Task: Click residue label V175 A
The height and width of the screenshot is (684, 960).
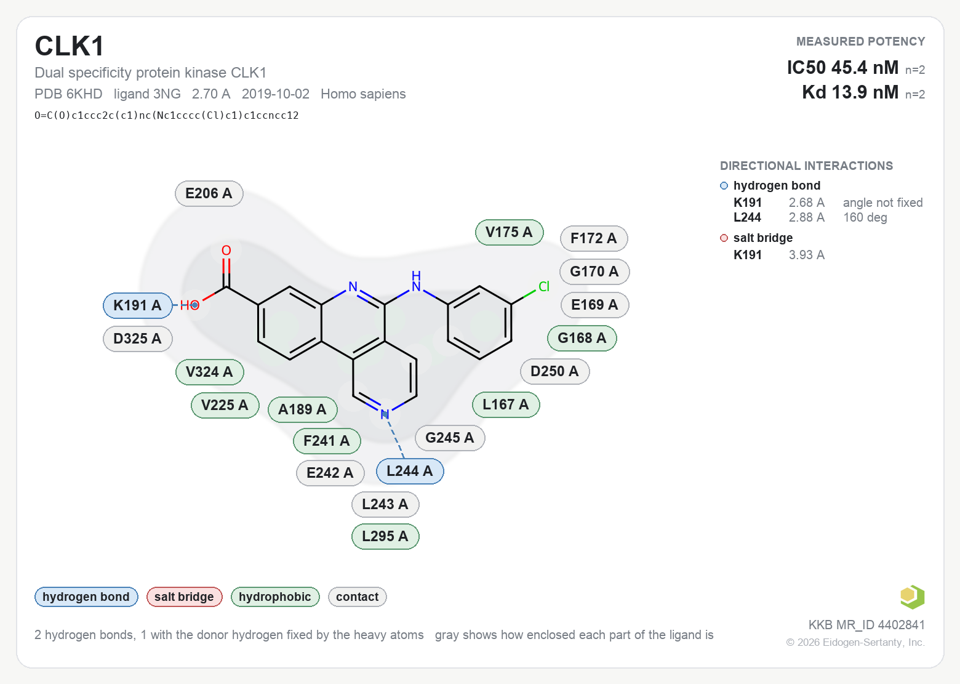Action: pyautogui.click(x=509, y=232)
